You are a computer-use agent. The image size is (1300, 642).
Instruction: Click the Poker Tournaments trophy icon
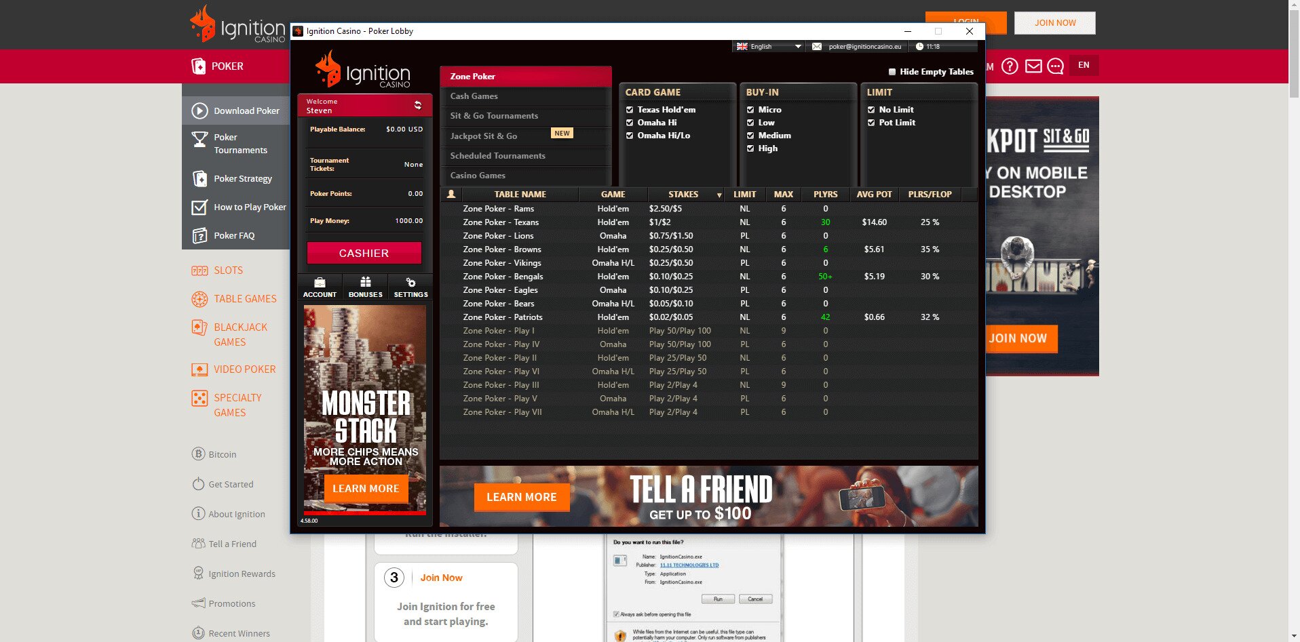coord(199,140)
